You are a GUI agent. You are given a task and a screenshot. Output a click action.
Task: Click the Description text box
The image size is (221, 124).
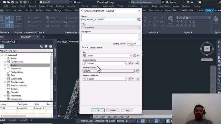click(x=111, y=37)
